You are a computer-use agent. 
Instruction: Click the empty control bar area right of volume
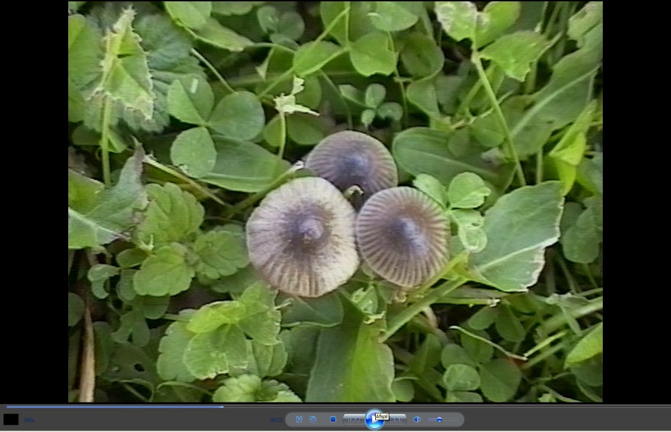559,419
